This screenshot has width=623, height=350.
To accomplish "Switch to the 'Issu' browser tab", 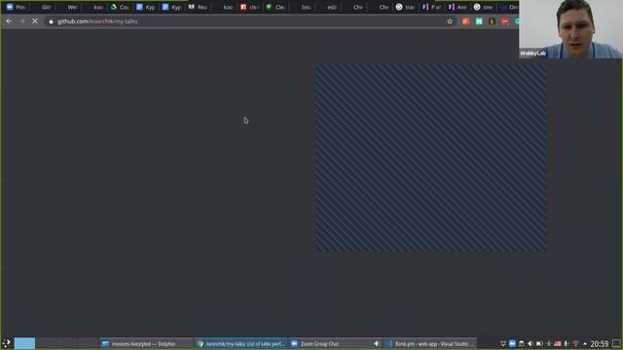I will (x=302, y=7).
